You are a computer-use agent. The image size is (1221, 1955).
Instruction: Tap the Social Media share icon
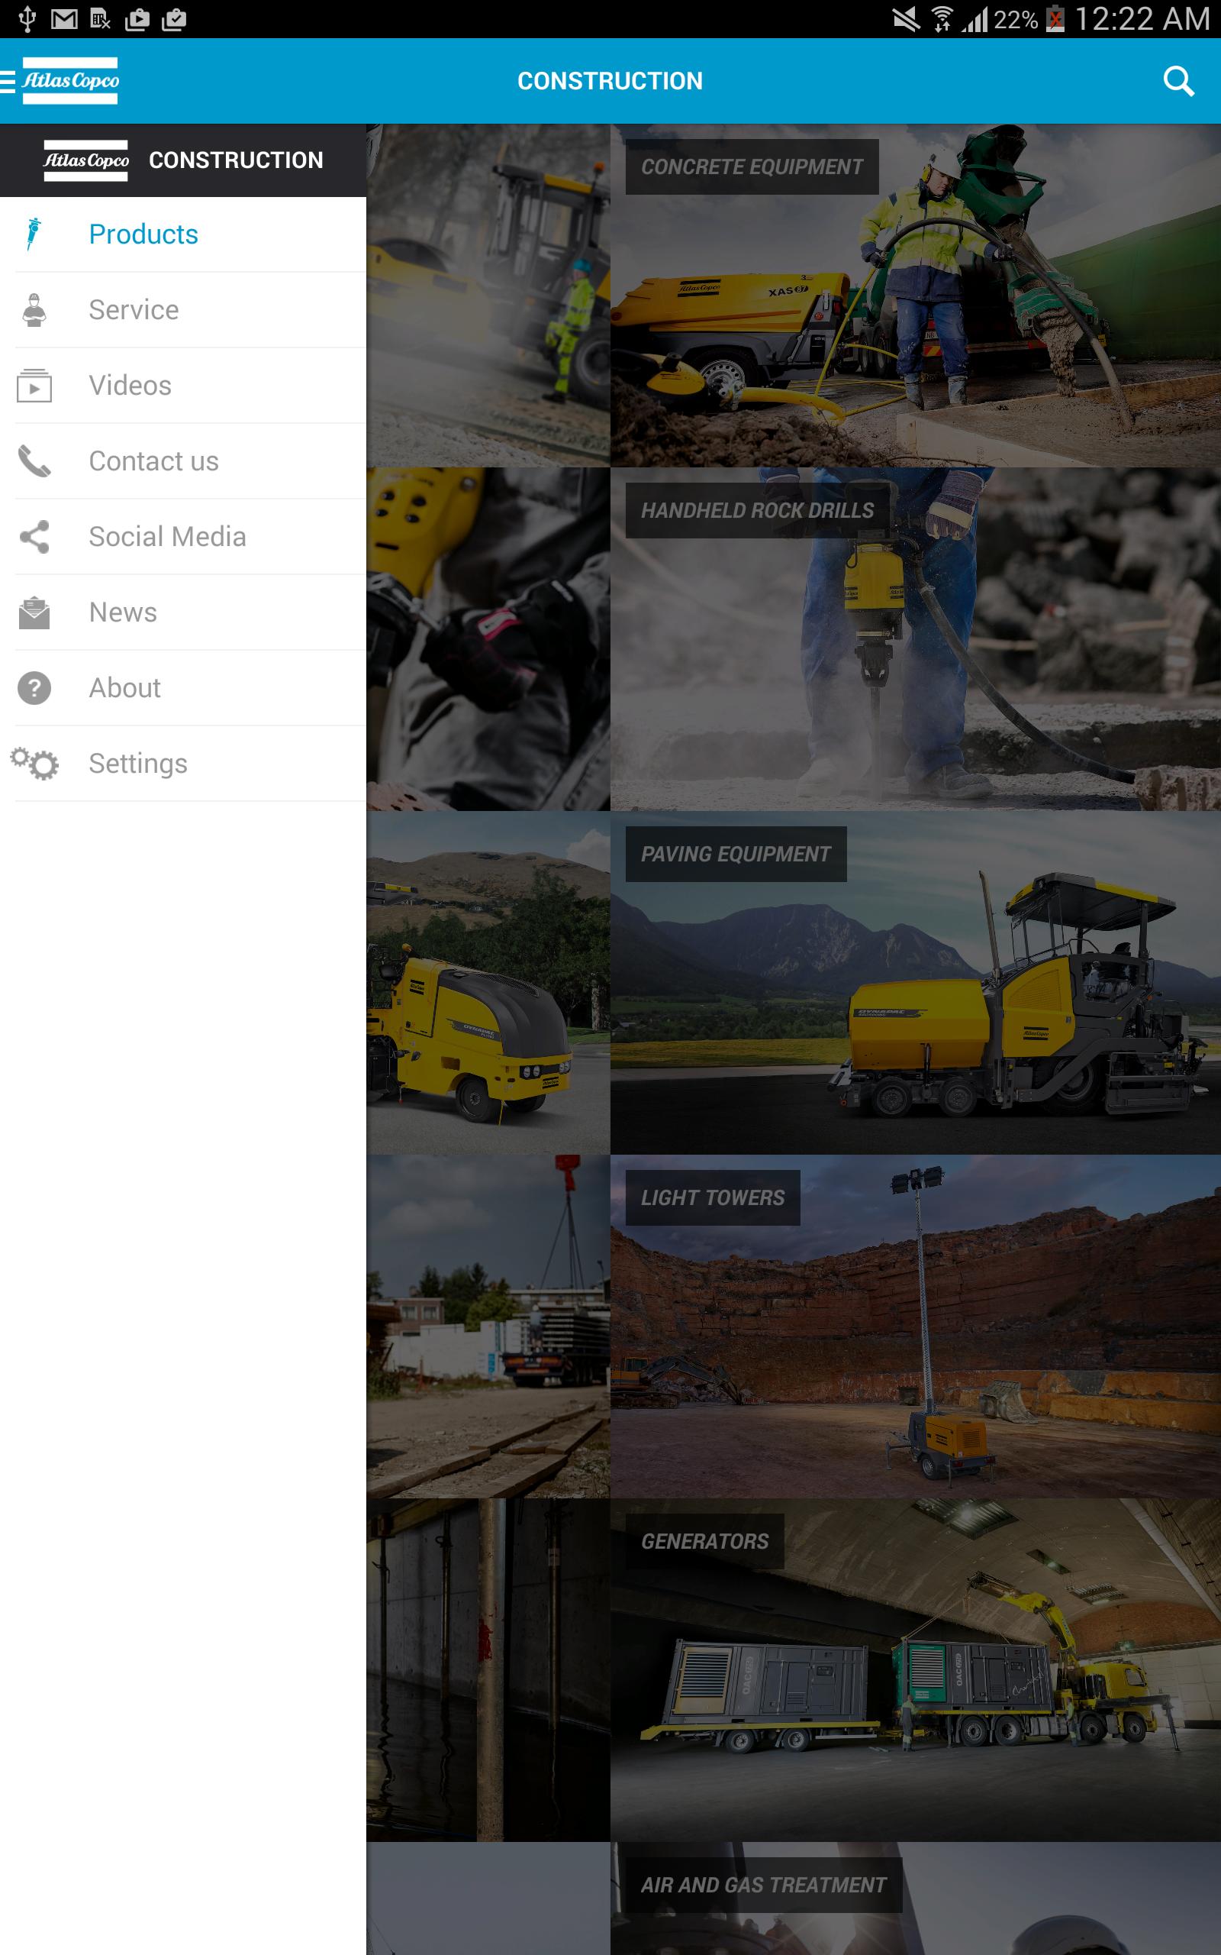click(x=34, y=536)
